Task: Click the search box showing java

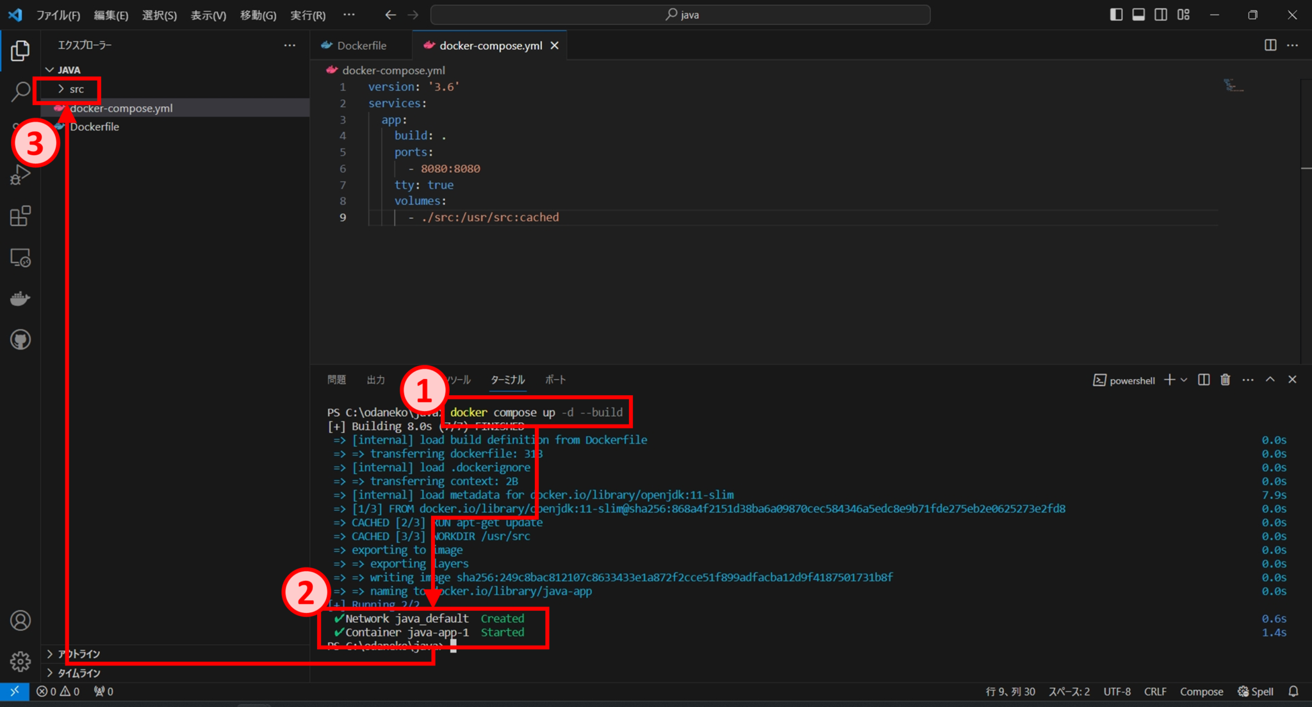Action: pyautogui.click(x=681, y=14)
